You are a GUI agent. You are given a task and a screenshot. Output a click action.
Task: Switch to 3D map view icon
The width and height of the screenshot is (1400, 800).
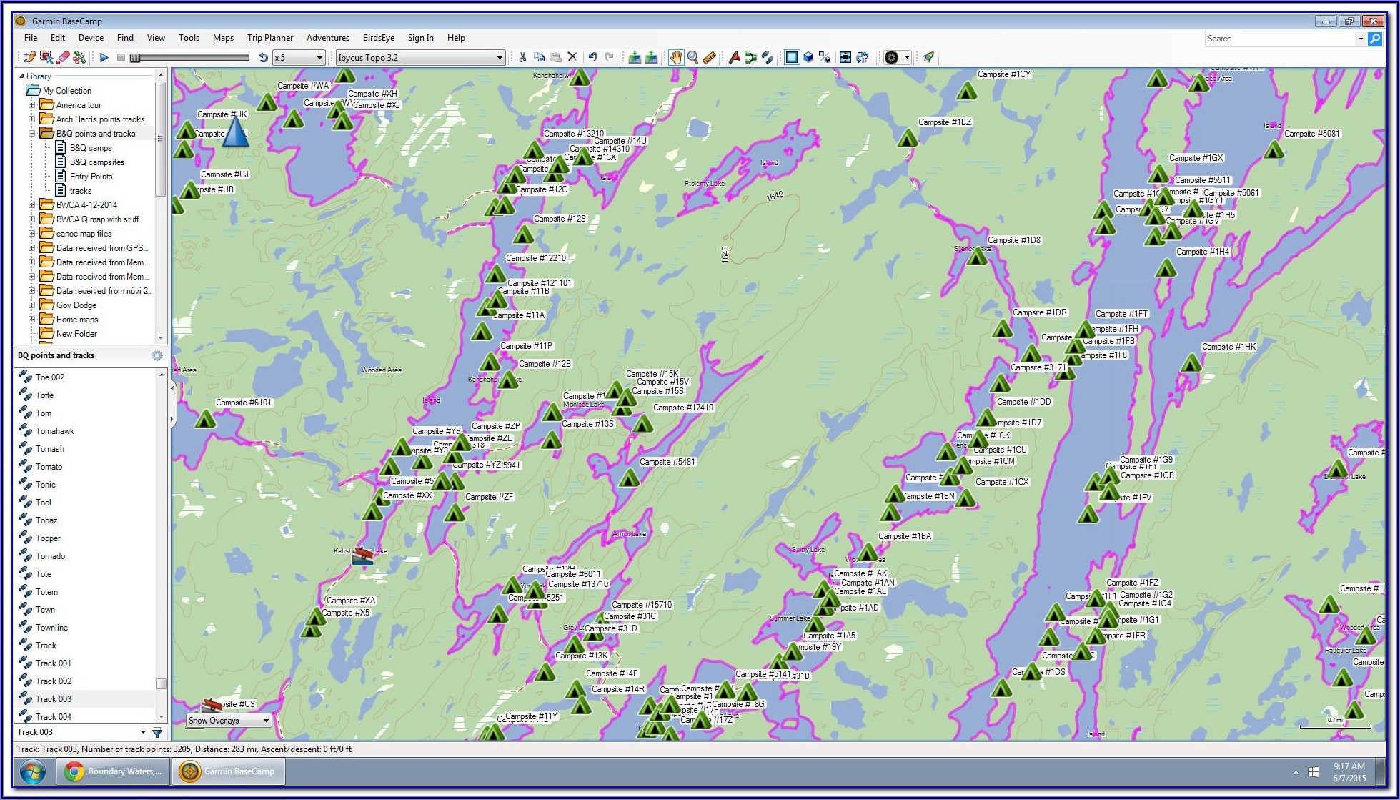[x=808, y=58]
